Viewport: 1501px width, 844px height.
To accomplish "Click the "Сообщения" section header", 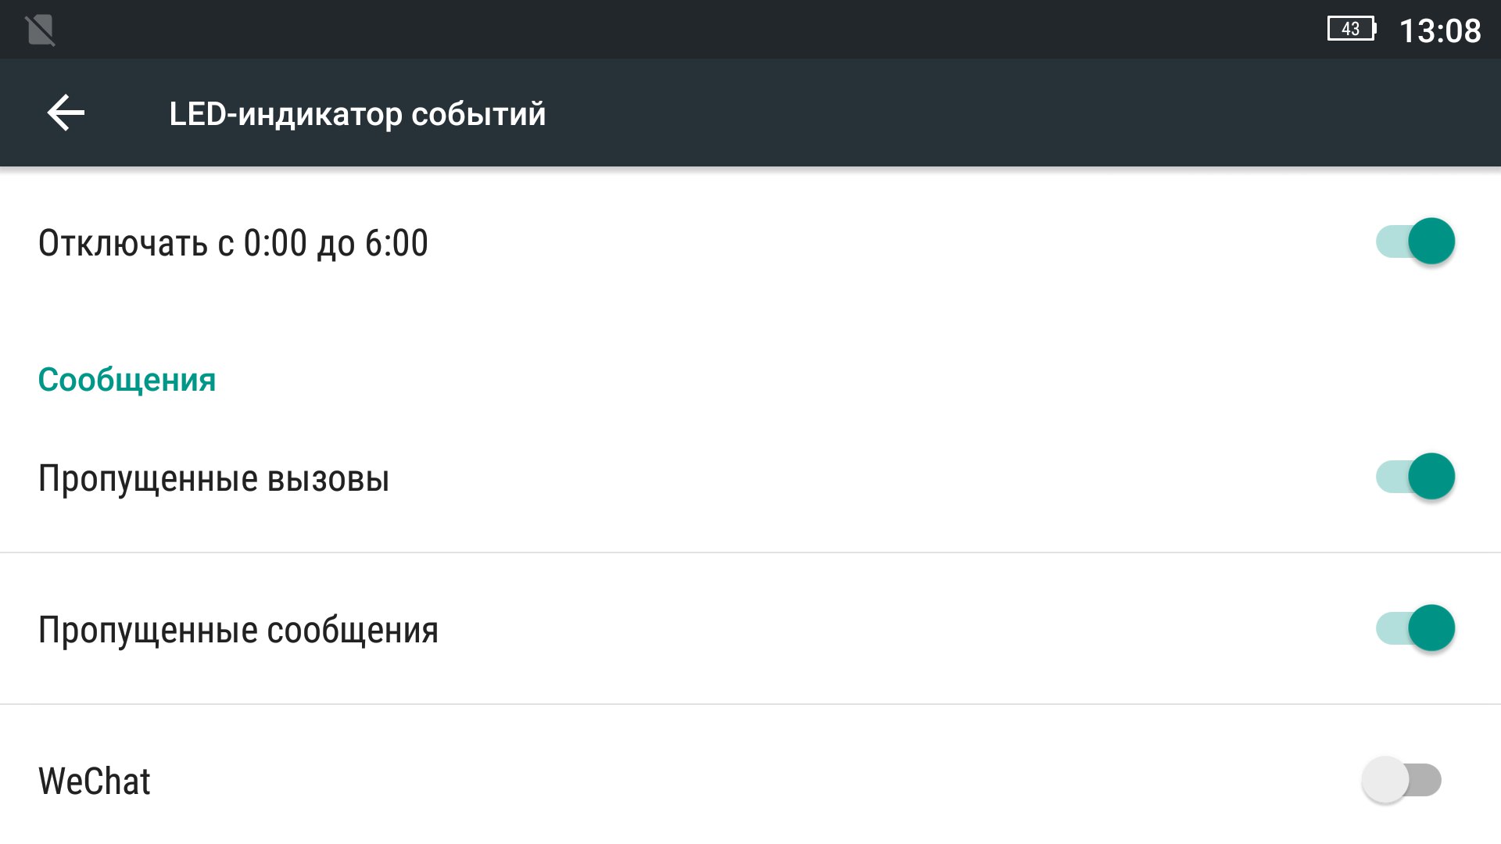I will click(127, 380).
